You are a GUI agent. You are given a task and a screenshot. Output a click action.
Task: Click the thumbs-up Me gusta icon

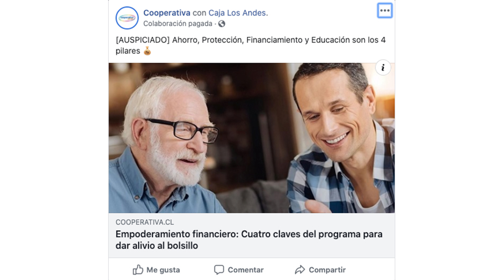click(138, 270)
